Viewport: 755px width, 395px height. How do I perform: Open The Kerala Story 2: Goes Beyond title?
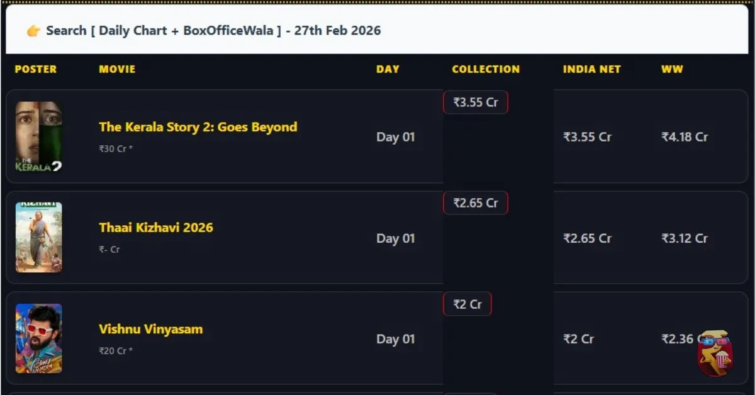tap(198, 127)
